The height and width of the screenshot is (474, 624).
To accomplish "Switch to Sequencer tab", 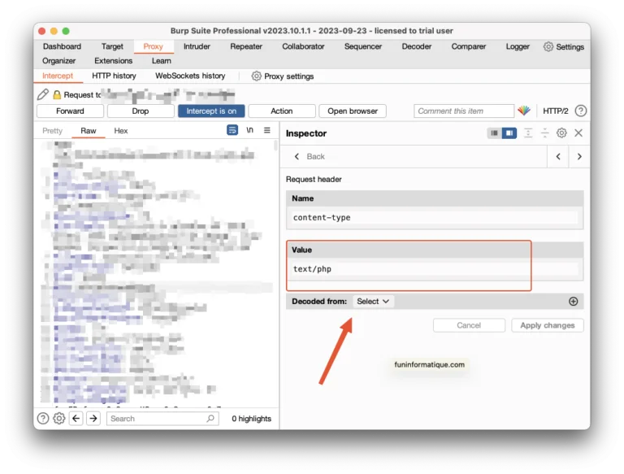I will pyautogui.click(x=363, y=46).
